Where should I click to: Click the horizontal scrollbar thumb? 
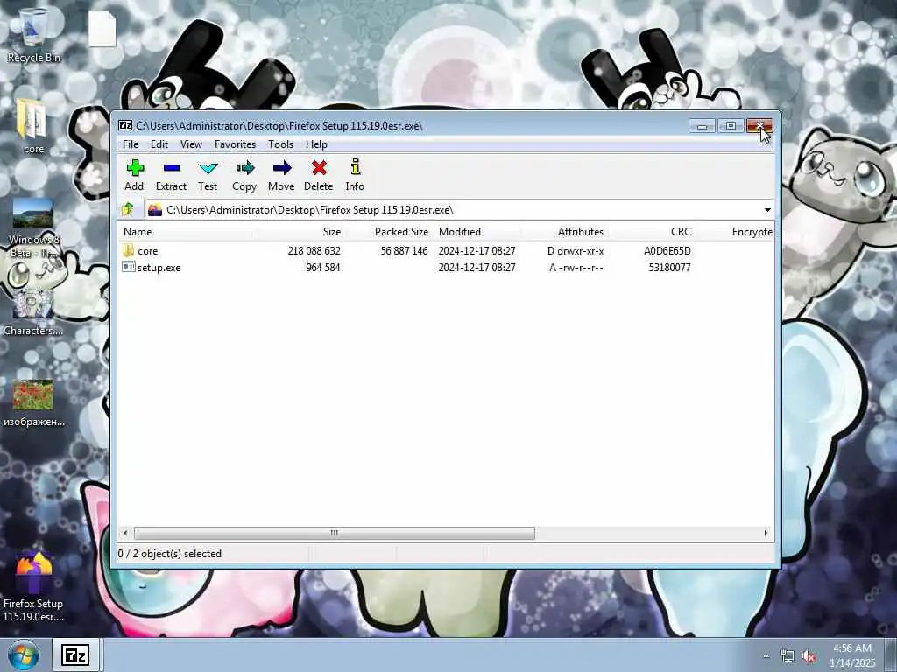tap(334, 533)
